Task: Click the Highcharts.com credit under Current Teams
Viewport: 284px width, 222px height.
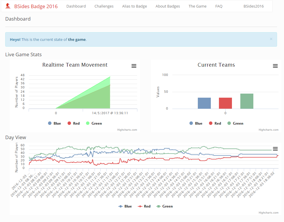Action: pos(268,130)
